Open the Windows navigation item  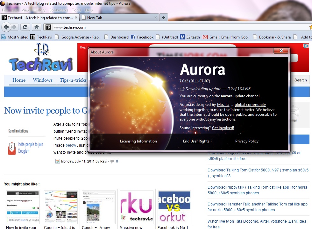[x=43, y=80]
